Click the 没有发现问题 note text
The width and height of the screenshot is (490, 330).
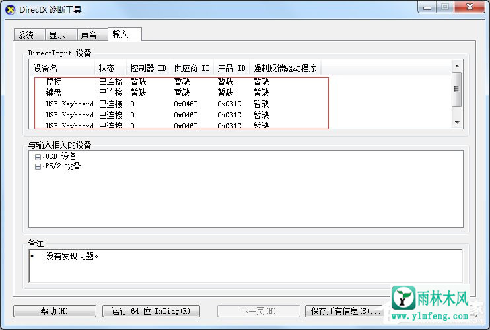72,256
